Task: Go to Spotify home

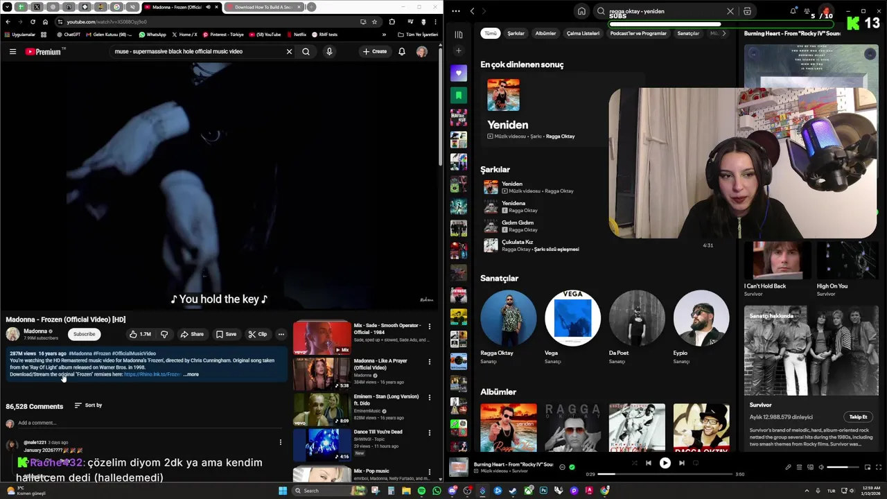Action: [x=581, y=11]
